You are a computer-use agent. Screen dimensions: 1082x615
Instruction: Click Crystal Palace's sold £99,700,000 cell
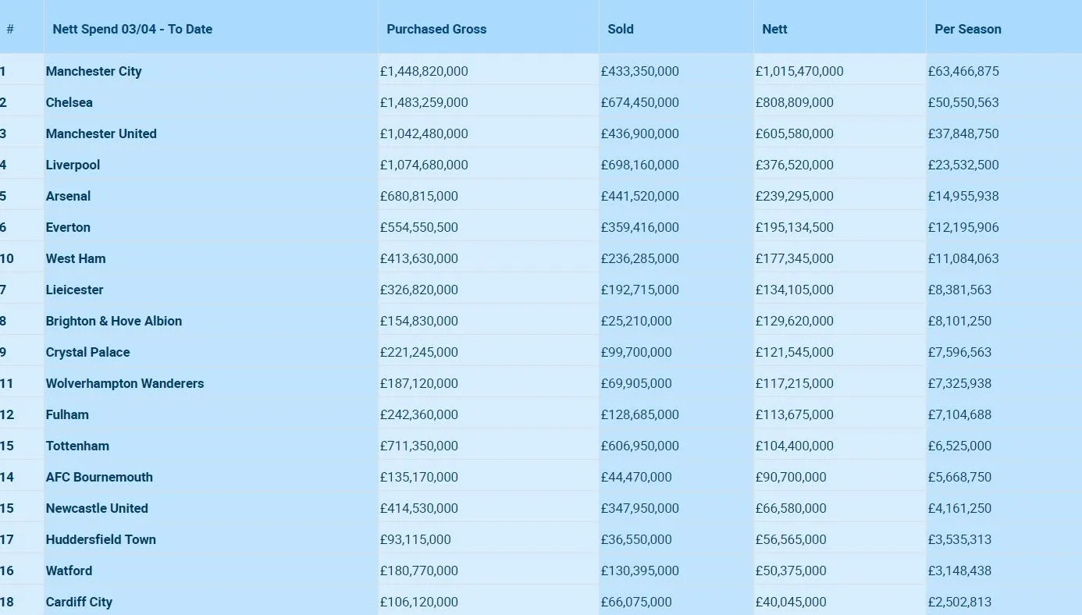(636, 352)
